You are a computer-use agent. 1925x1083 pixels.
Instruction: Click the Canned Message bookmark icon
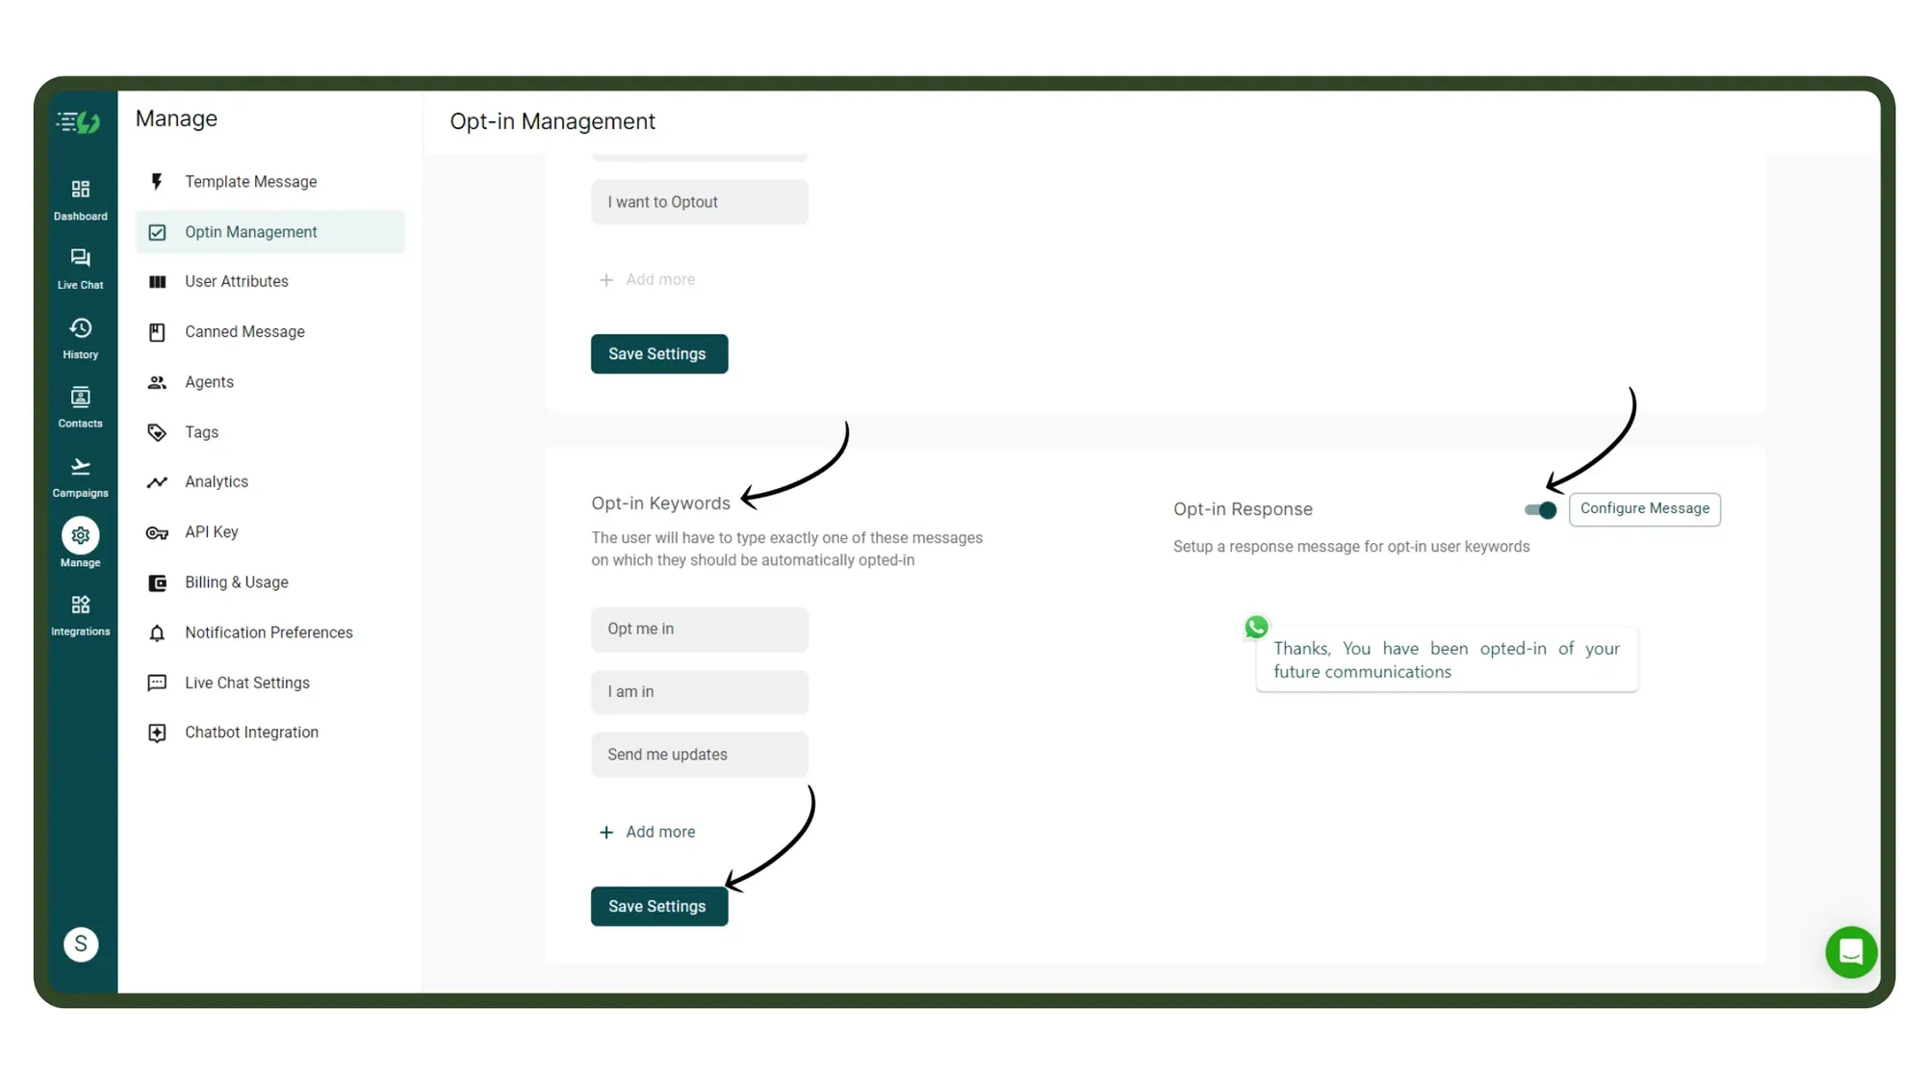point(157,332)
